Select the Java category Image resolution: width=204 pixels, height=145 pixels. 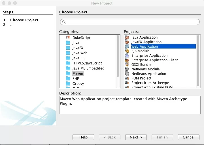pyautogui.click(x=76, y=43)
